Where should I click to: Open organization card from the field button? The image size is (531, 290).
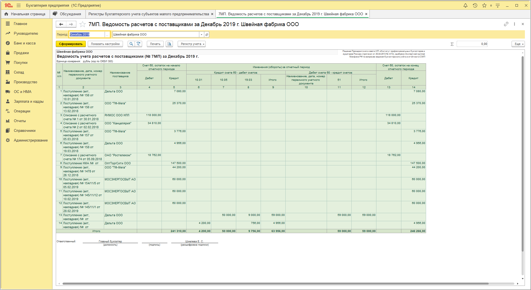click(207, 34)
